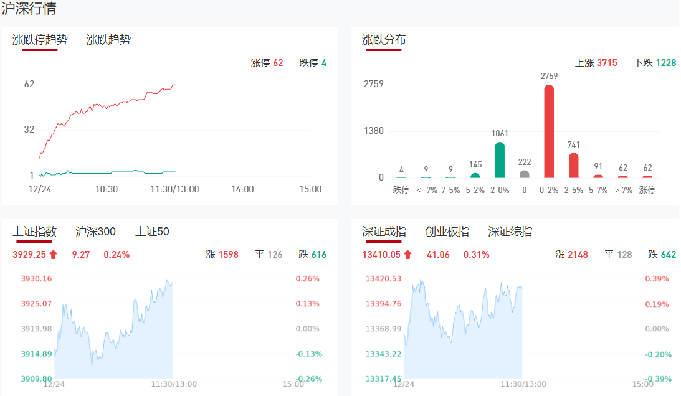The height and width of the screenshot is (396, 681).
Task: Click the 涨跌分布 panel heading
Action: (x=384, y=40)
